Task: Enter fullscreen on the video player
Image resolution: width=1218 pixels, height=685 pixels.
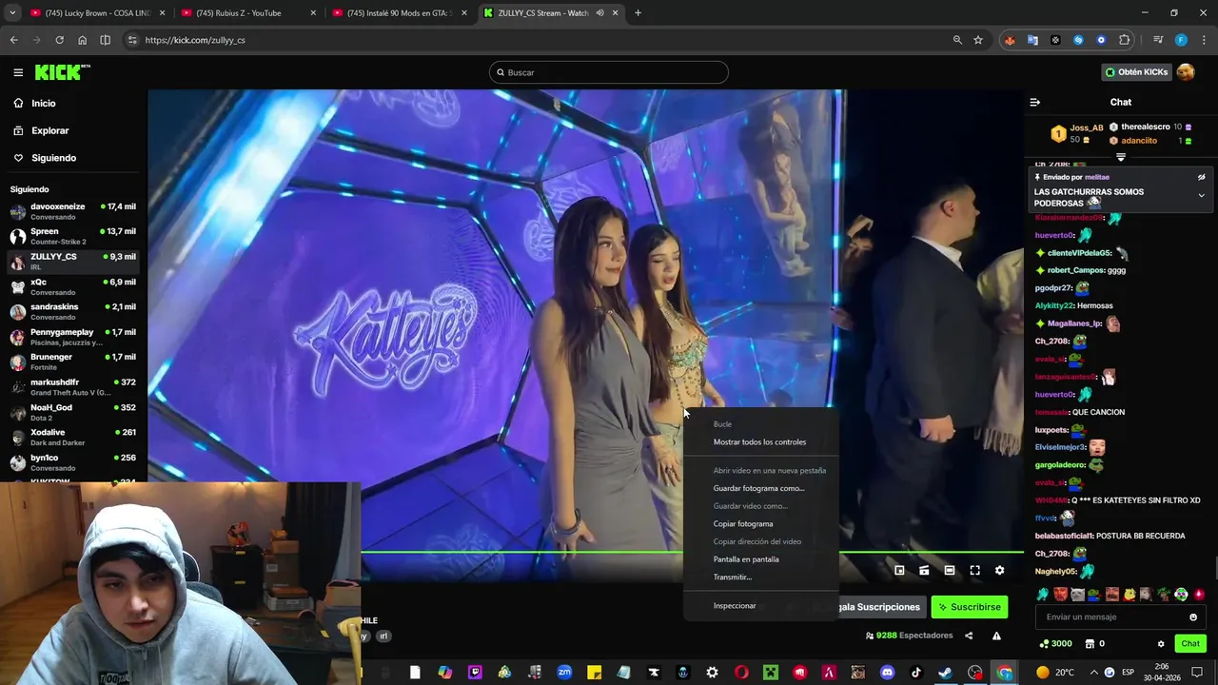Action: coord(974,570)
